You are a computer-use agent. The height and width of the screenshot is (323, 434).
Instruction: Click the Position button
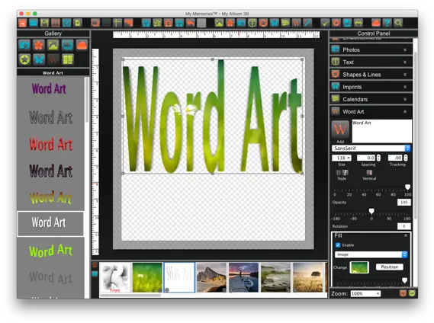pos(390,267)
